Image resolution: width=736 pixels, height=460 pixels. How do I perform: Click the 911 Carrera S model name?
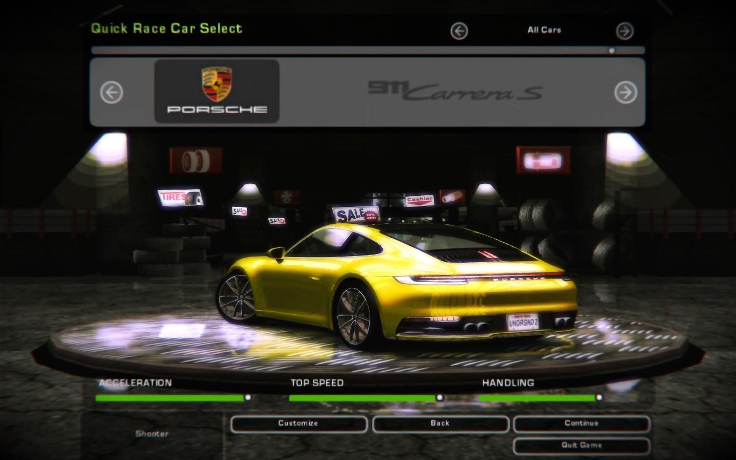pyautogui.click(x=455, y=91)
